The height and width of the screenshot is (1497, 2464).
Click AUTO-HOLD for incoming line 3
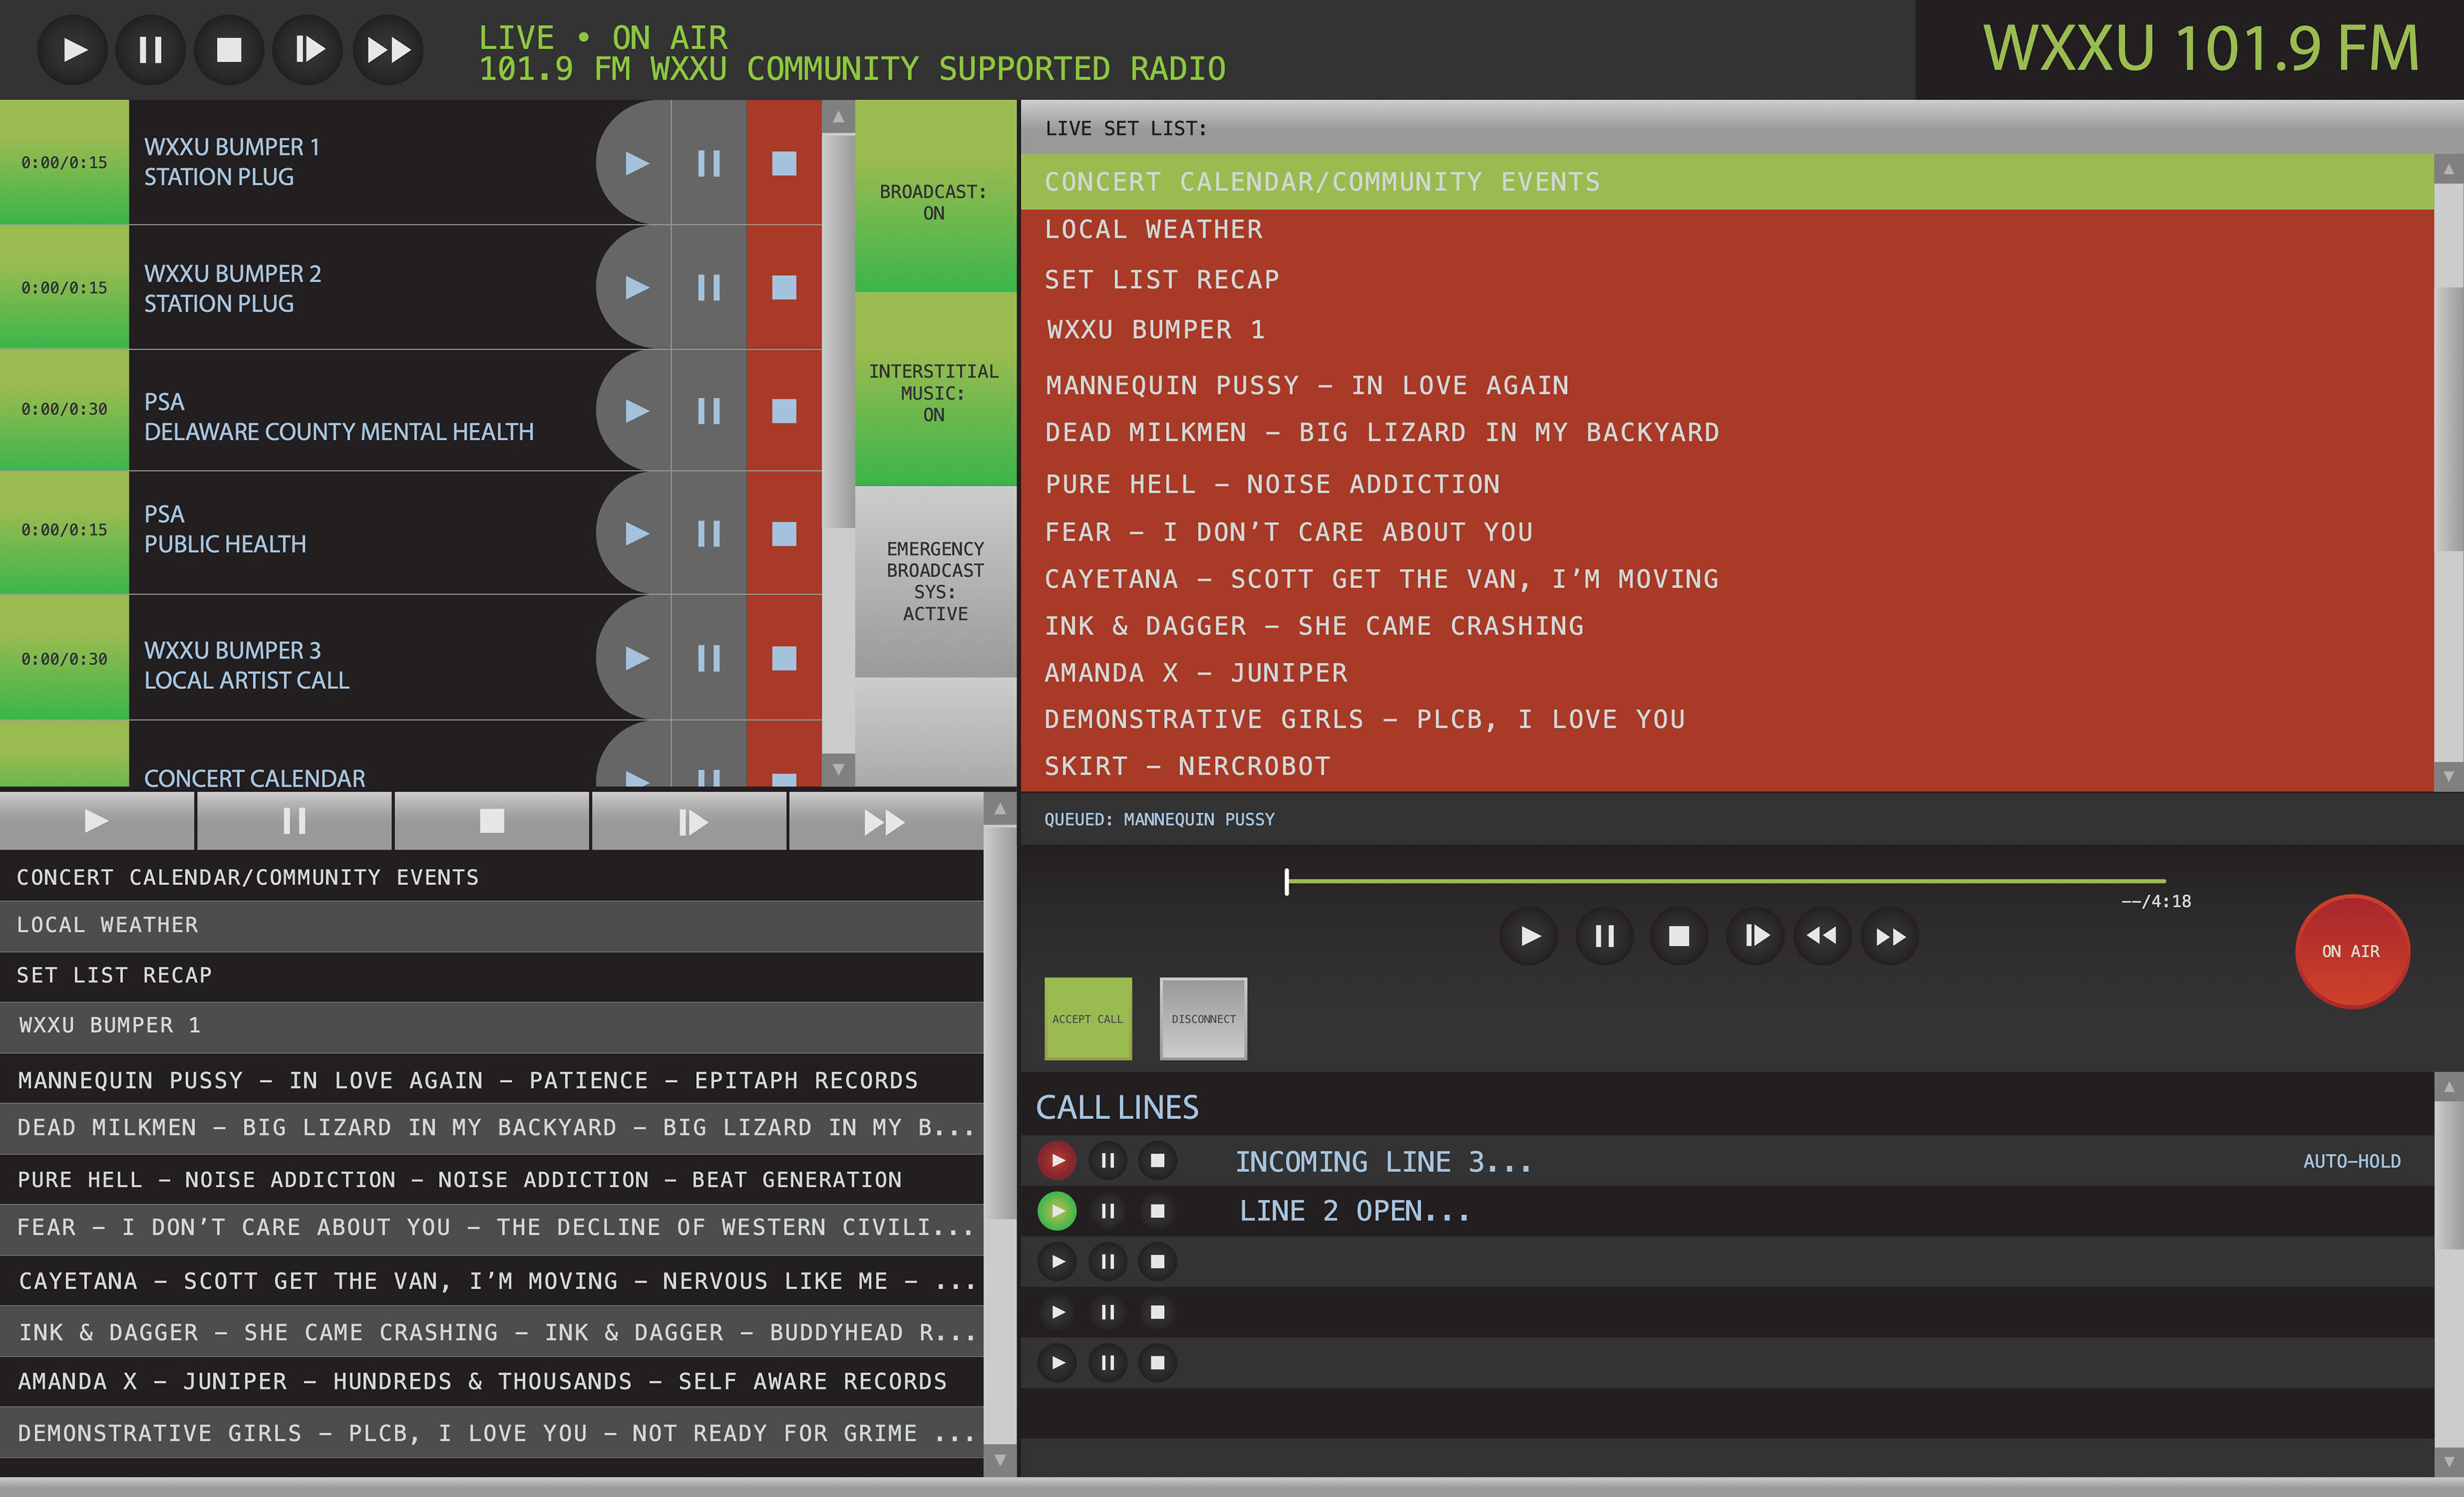click(x=2351, y=1161)
